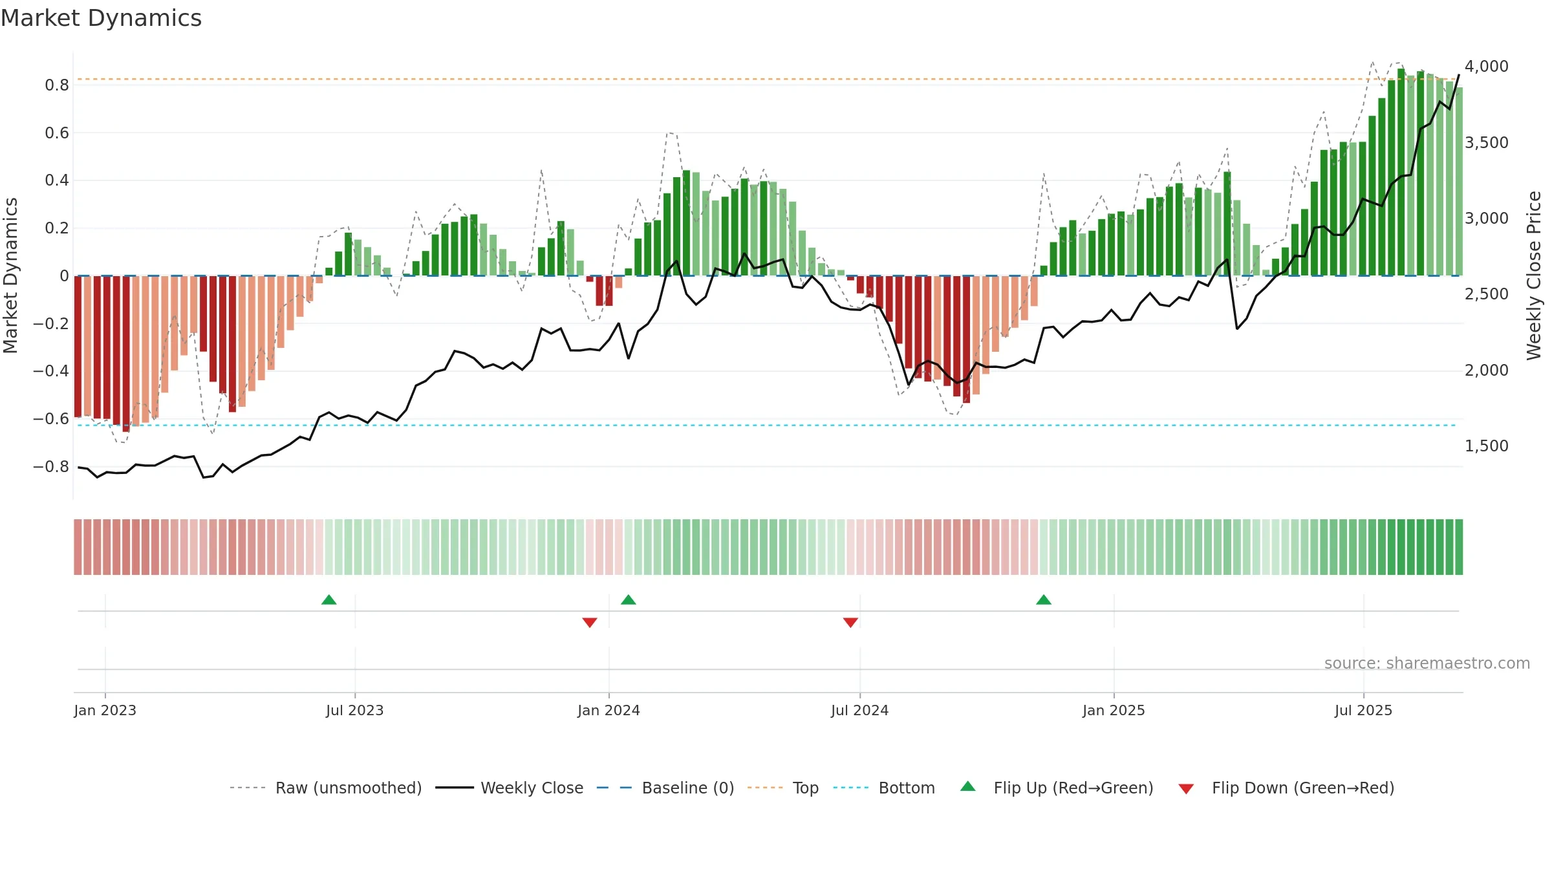Click the 2,500 price axis label
Image resolution: width=1552 pixels, height=873 pixels.
click(1487, 294)
